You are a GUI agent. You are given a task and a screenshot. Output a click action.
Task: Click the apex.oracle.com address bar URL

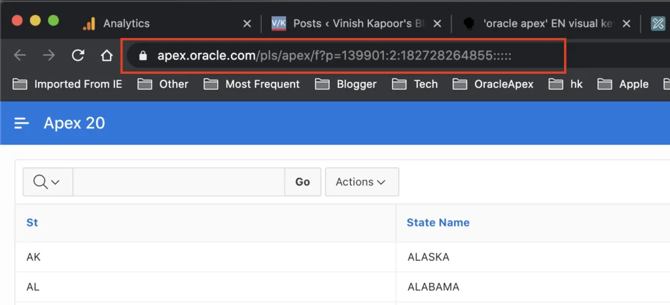[x=334, y=56]
